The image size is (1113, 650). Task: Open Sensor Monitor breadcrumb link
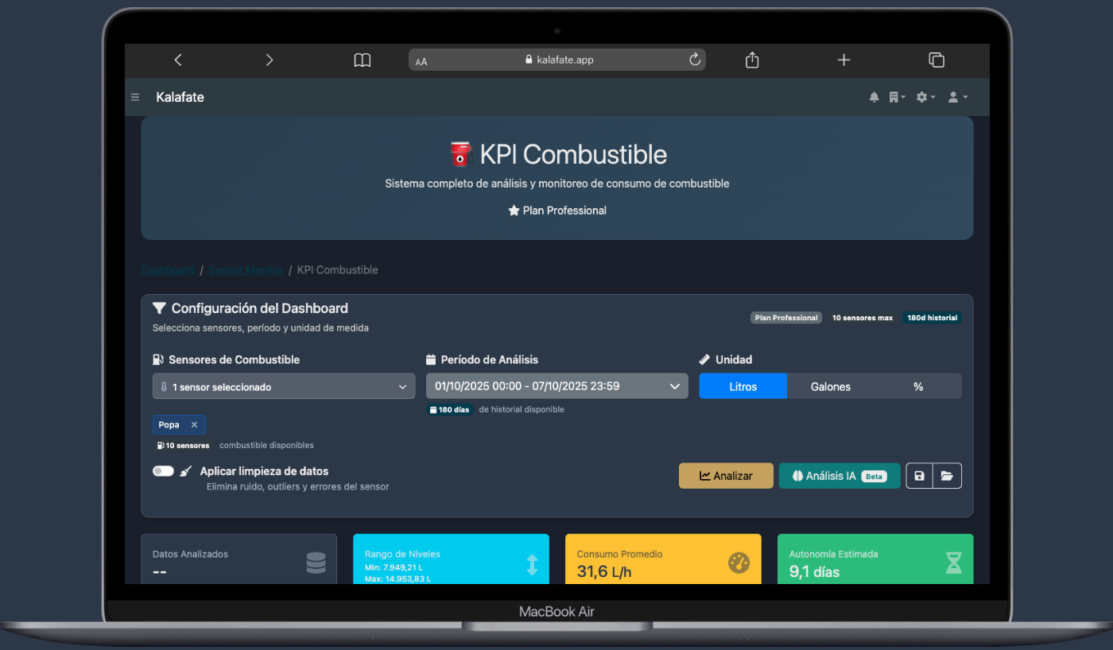[246, 270]
